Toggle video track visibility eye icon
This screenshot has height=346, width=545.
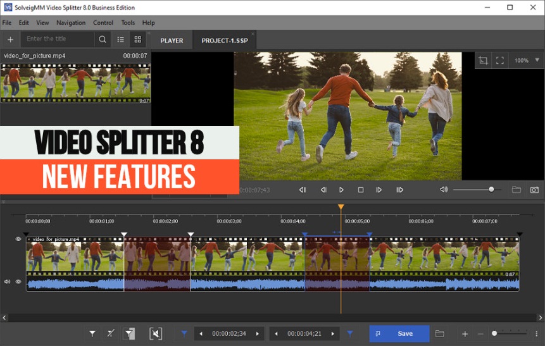(18, 240)
